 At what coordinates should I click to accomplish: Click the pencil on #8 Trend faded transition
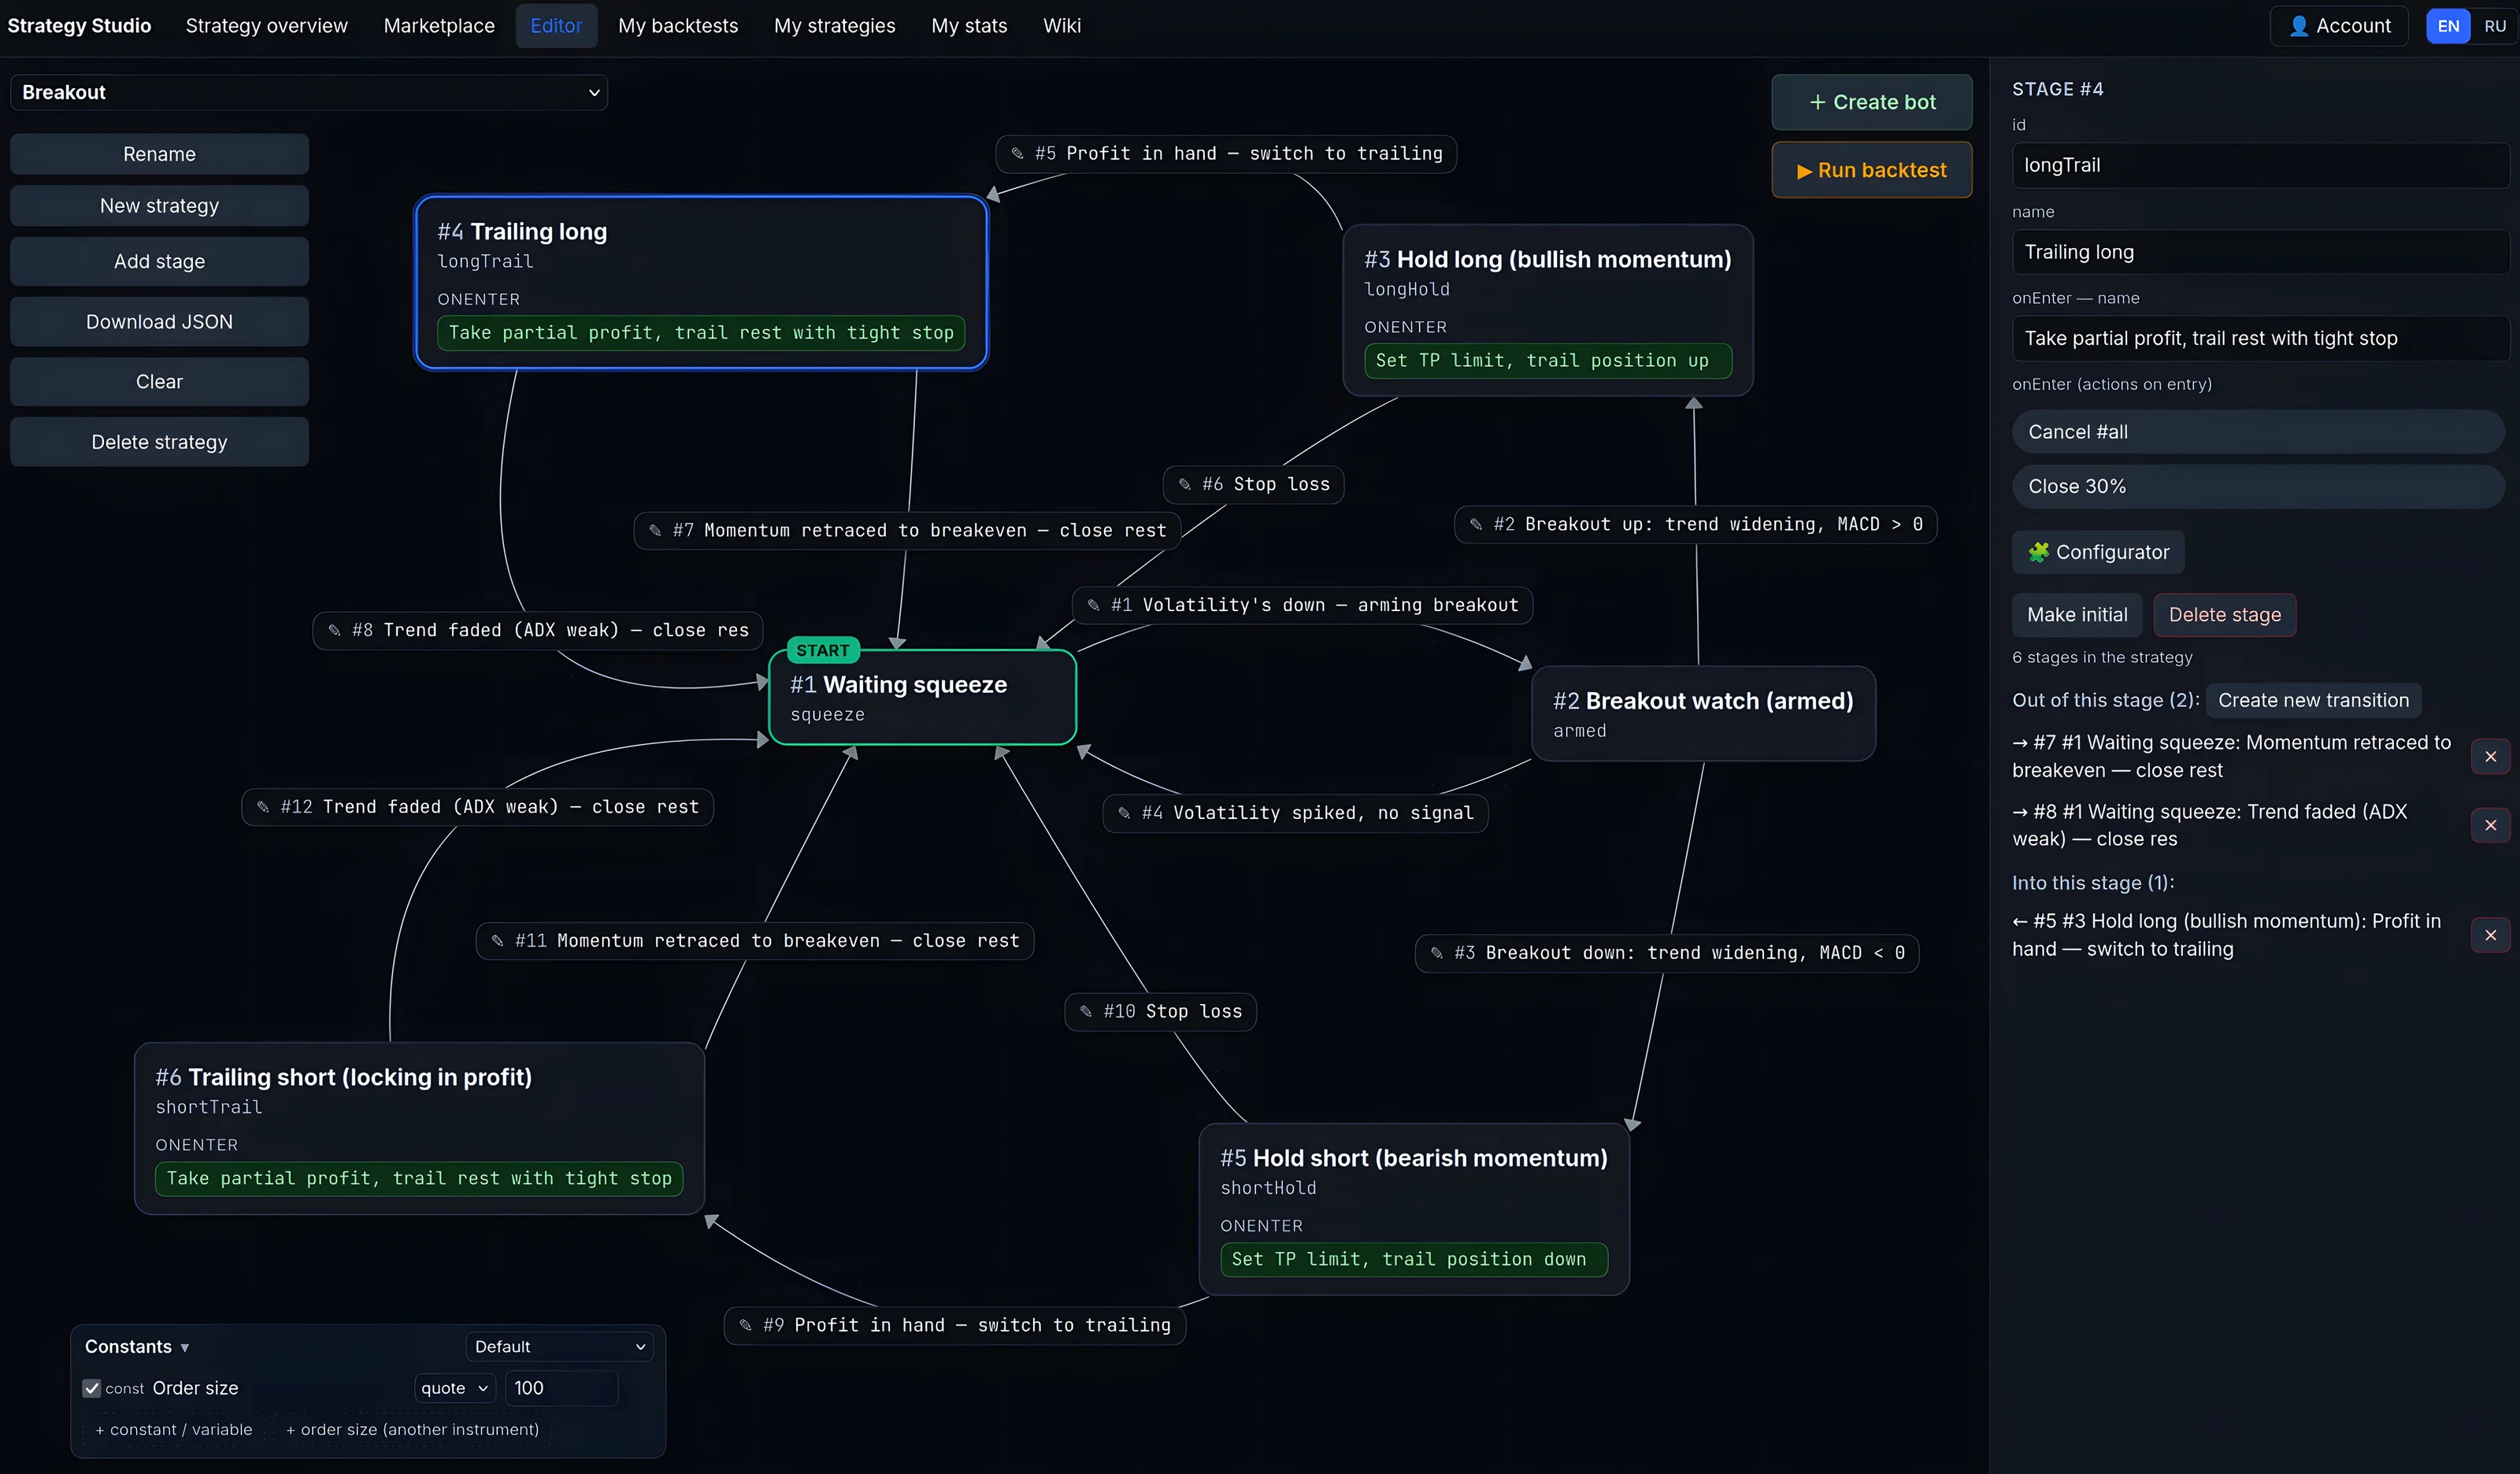click(x=334, y=630)
